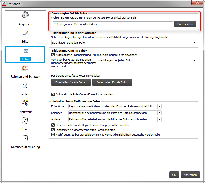Open the Allgemein gear icon section

[25, 15]
